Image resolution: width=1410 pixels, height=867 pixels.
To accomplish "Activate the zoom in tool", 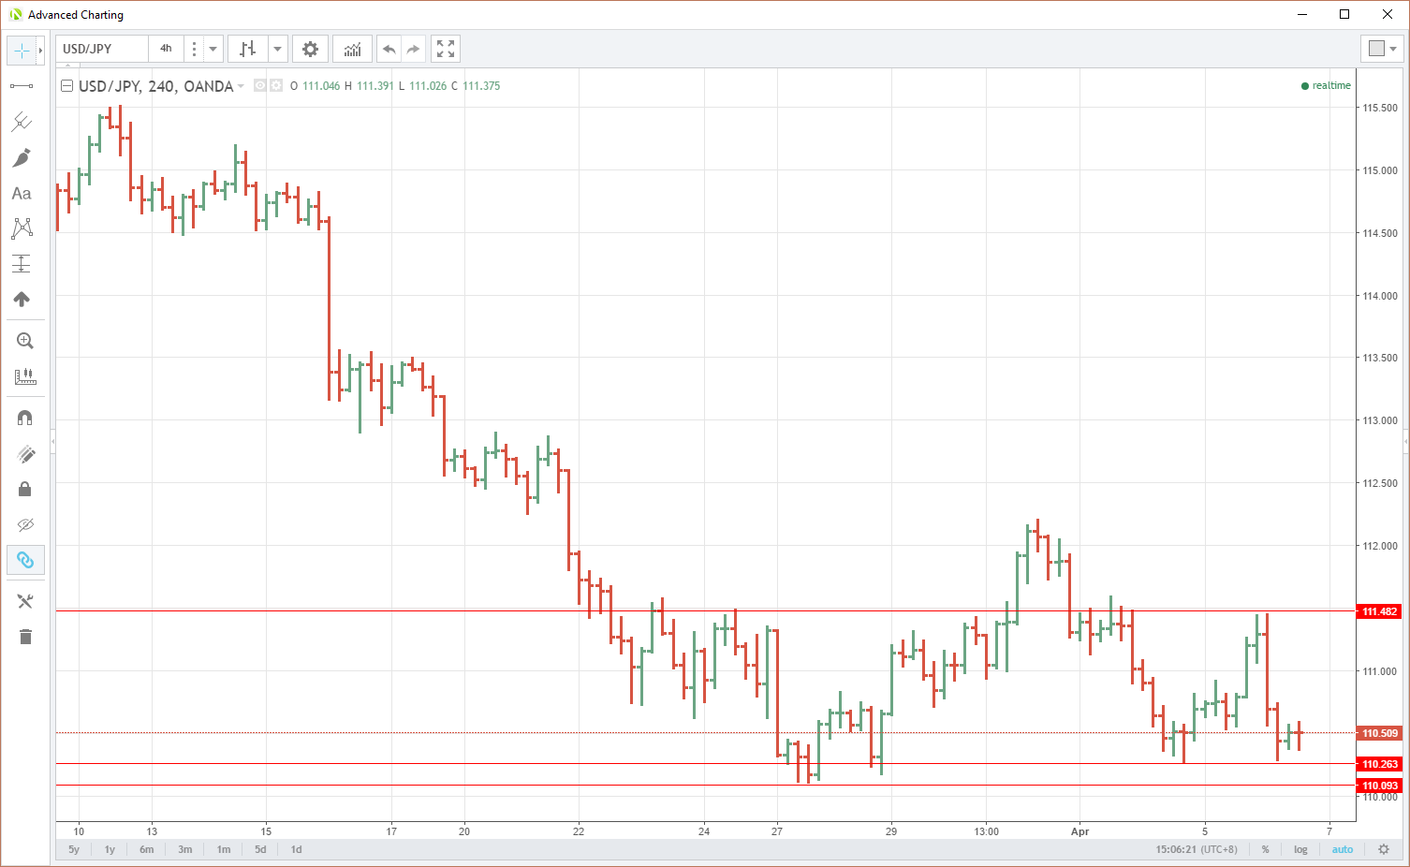I will pos(25,341).
